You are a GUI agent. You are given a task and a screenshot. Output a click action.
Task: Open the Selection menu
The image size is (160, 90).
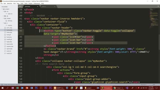pyautogui.click(x=9, y=3)
